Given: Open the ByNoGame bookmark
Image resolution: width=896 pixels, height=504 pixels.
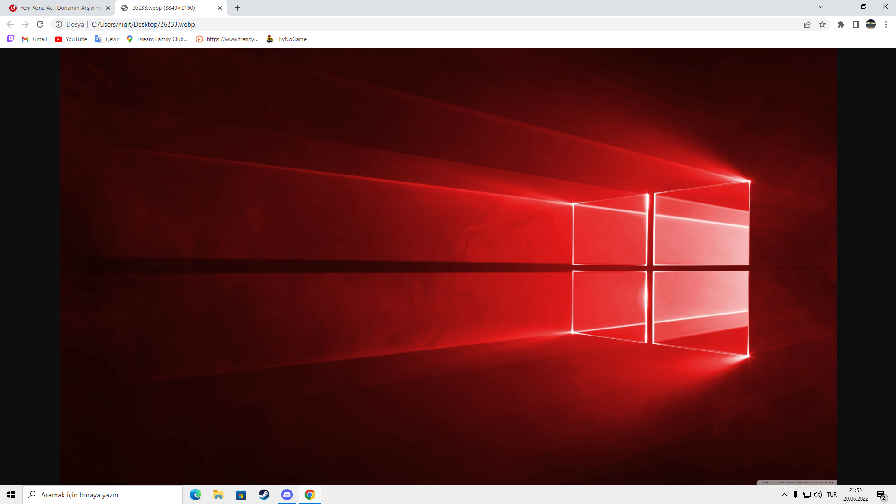Looking at the screenshot, I should pyautogui.click(x=287, y=39).
